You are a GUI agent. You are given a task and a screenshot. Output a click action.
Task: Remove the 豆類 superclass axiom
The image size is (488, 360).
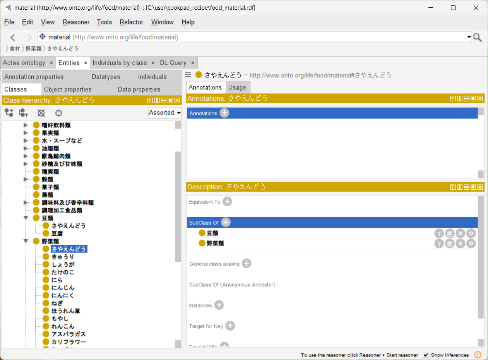(460, 233)
